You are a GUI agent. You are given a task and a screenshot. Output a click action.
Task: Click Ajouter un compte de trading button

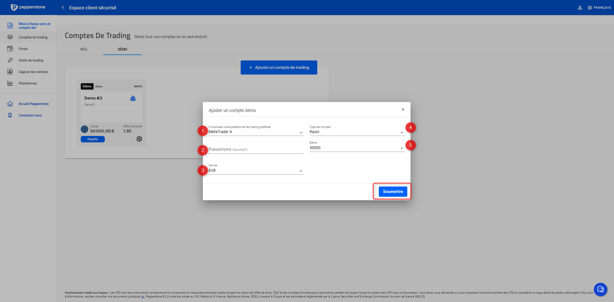coord(279,68)
